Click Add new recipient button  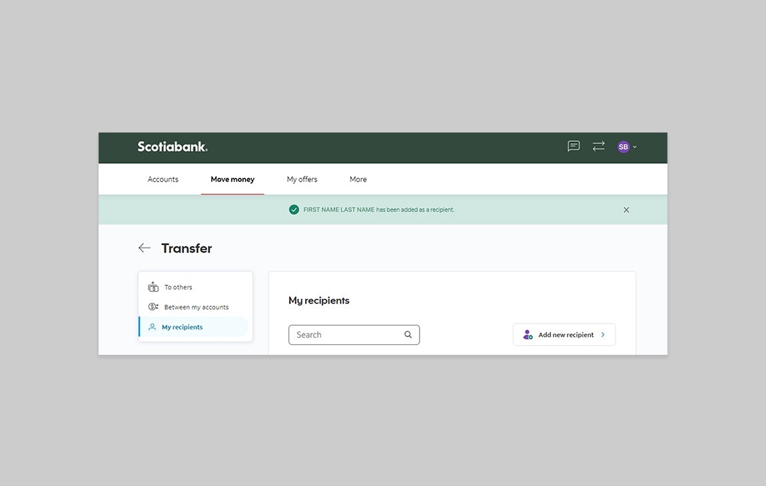click(564, 335)
